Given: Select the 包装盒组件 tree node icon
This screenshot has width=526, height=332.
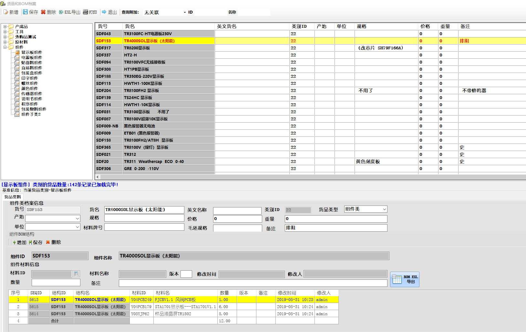Looking at the screenshot, I should pyautogui.click(x=17, y=73).
